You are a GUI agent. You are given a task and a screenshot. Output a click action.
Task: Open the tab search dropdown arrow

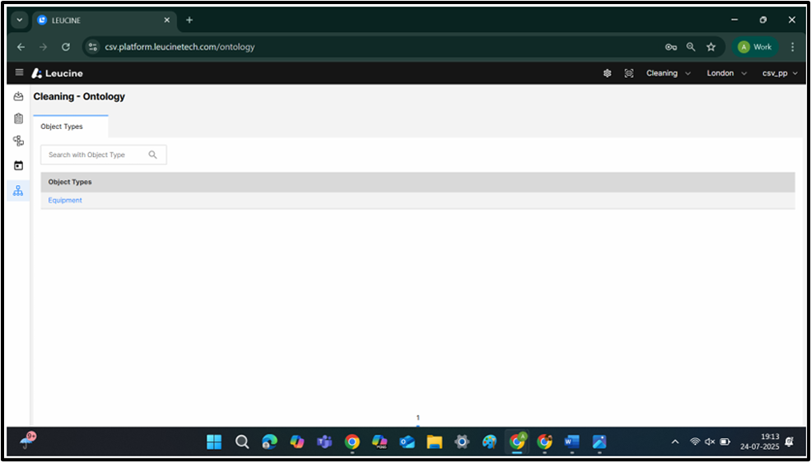[20, 20]
